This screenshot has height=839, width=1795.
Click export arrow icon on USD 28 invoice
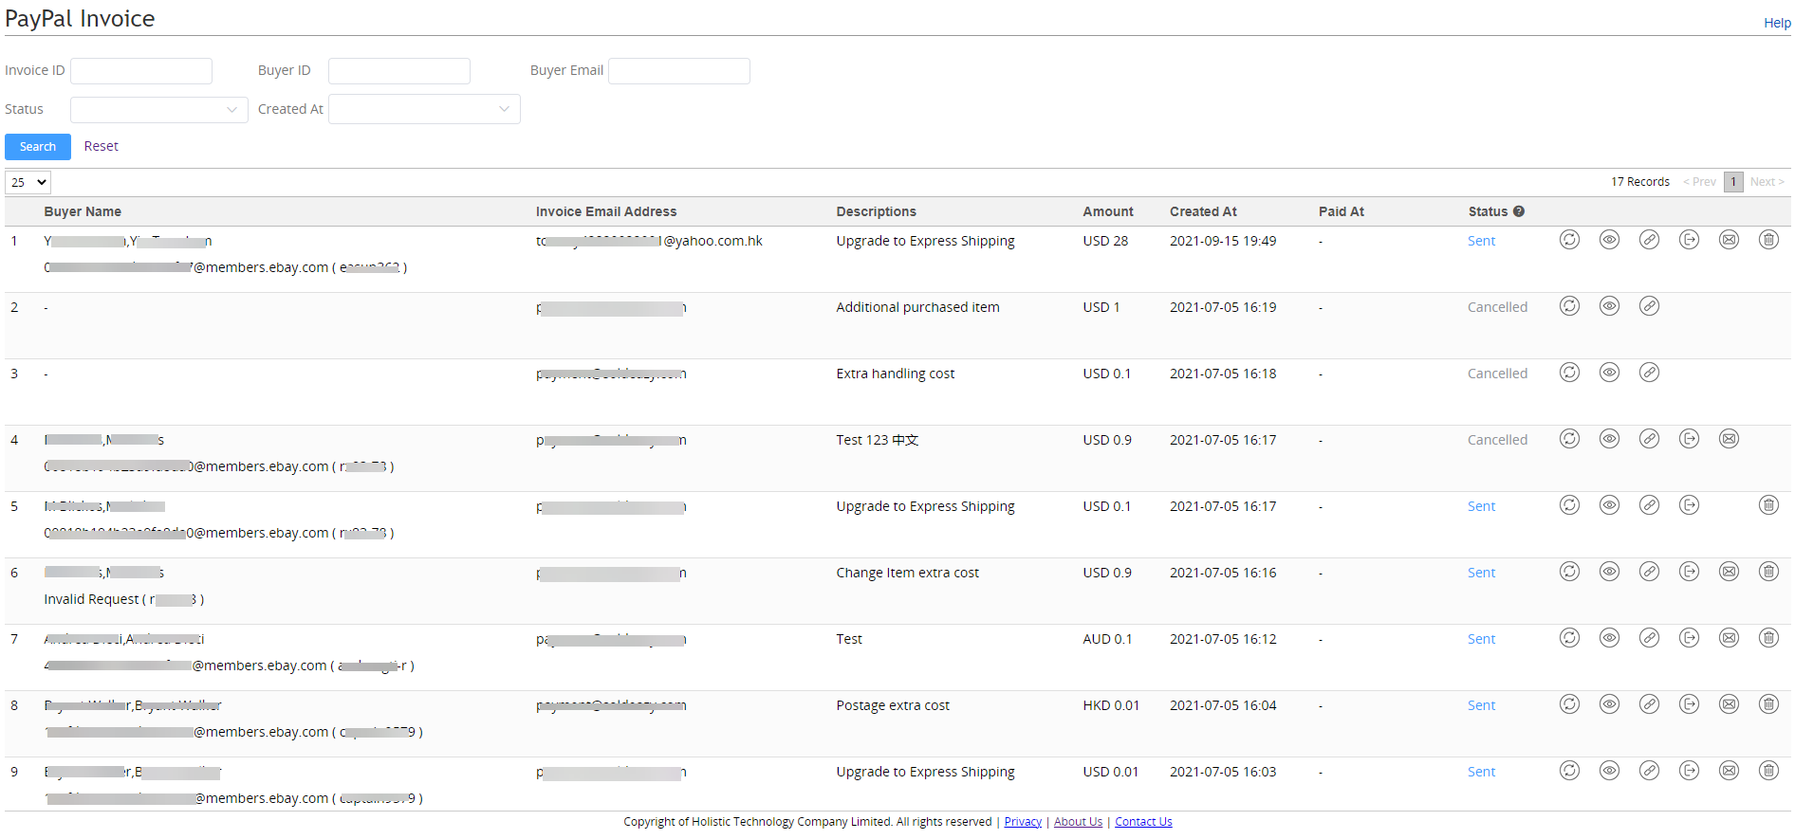[1690, 240]
